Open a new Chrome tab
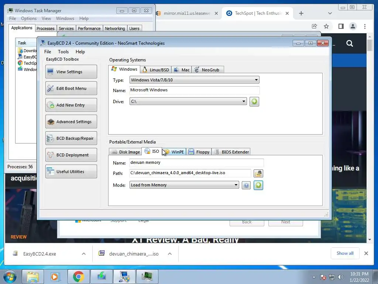 click(301, 13)
